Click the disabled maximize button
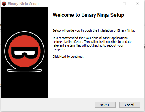This screenshot has height=112, width=145. click(x=124, y=4)
